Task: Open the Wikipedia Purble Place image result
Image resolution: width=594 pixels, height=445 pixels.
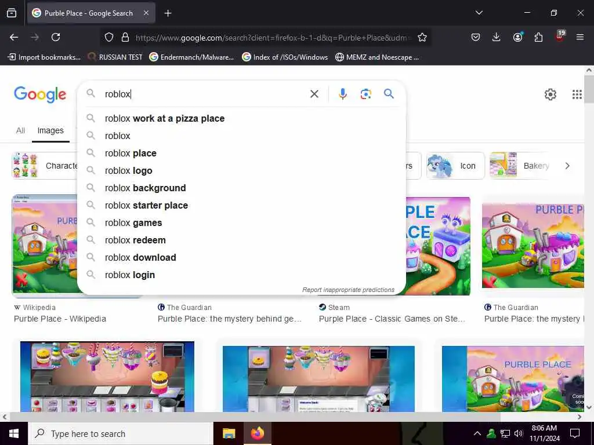Action: tap(45, 245)
